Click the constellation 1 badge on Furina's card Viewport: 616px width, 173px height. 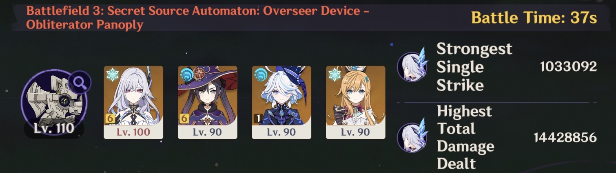point(257,118)
